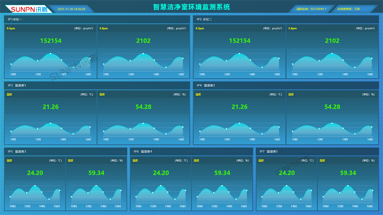Click the 5.0μm label in IP1 panel
Image resolution: width=383 pixels, height=215 pixels.
coord(103,28)
